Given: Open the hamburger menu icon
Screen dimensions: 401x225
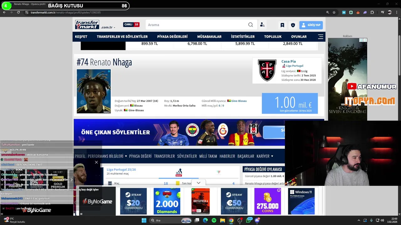Looking at the screenshot, I should pyautogui.click(x=320, y=37).
